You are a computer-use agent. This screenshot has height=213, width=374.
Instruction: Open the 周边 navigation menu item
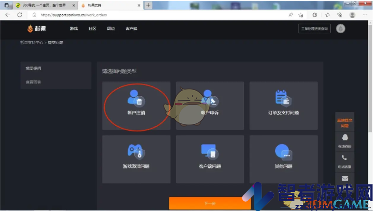[111, 28]
